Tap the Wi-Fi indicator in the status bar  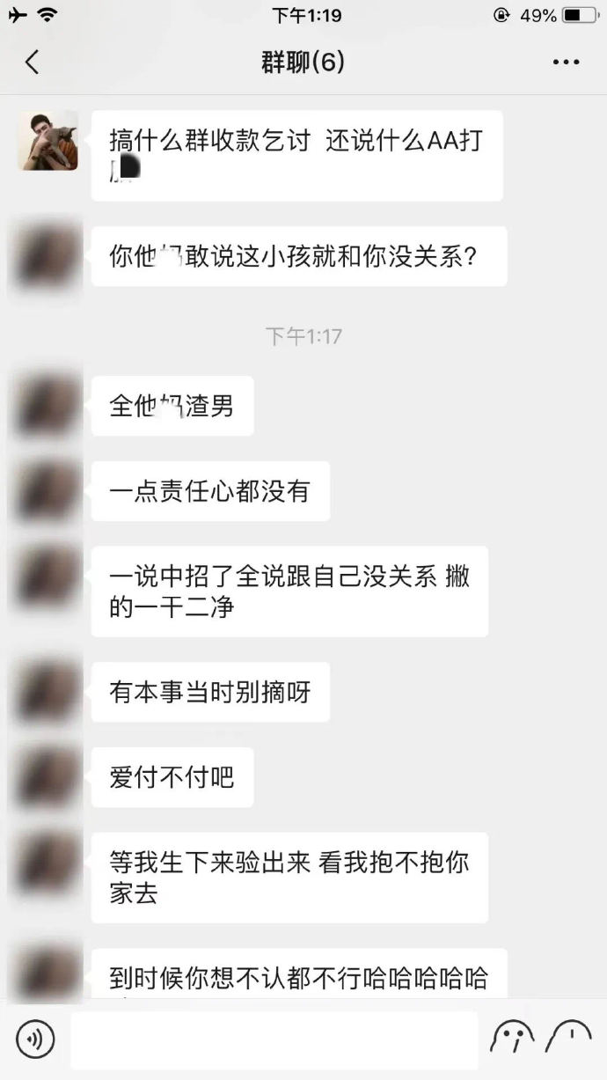click(x=47, y=15)
